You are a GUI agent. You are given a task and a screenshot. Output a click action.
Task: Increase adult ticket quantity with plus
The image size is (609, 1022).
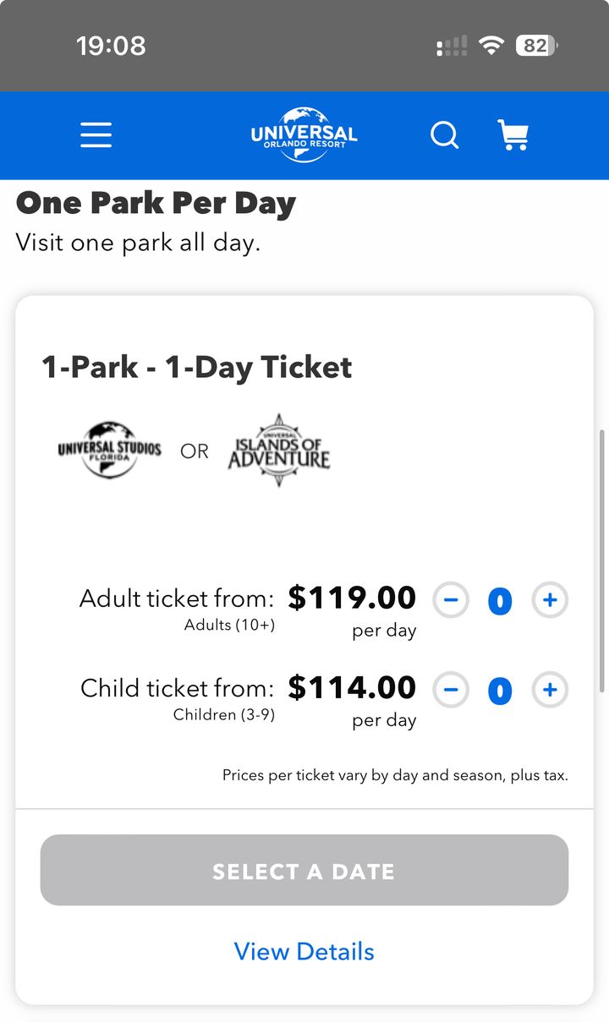[550, 601]
